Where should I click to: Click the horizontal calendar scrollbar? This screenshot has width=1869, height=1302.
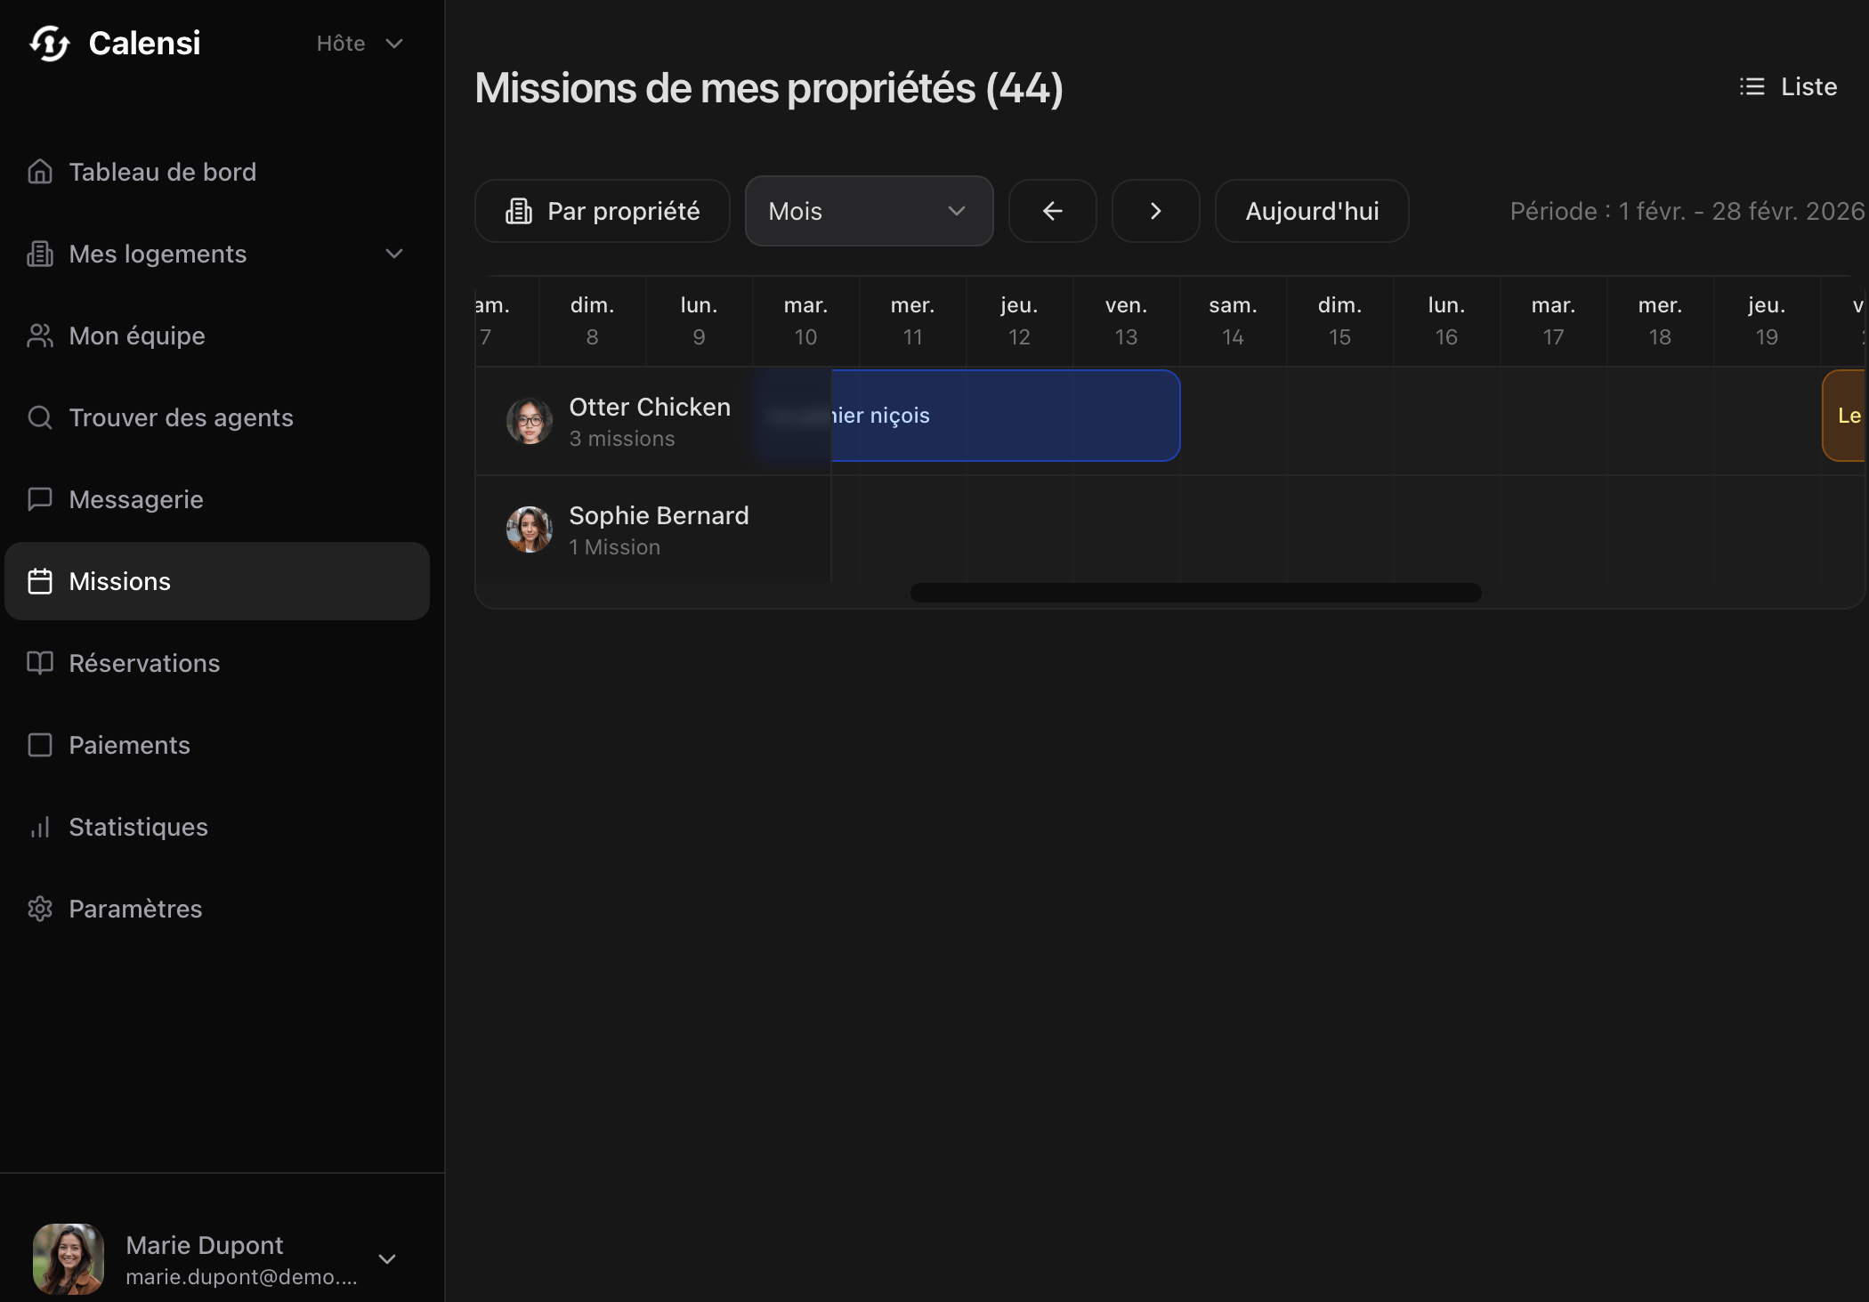(x=1195, y=593)
